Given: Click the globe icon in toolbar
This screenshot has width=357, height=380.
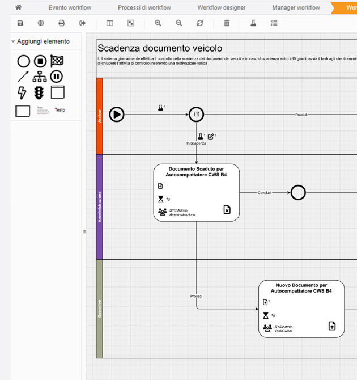Looking at the screenshot, I should 41,23.
